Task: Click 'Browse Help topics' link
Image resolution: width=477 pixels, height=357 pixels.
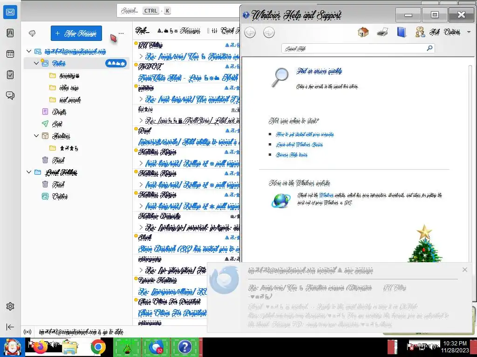Action: pyautogui.click(x=292, y=155)
